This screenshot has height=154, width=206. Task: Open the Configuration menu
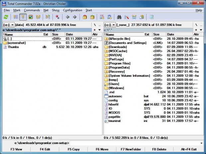click(72, 10)
